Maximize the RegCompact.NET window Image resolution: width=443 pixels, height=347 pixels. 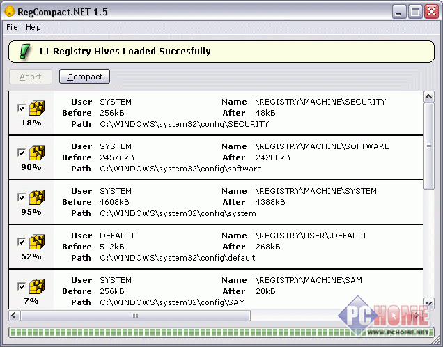pos(415,12)
